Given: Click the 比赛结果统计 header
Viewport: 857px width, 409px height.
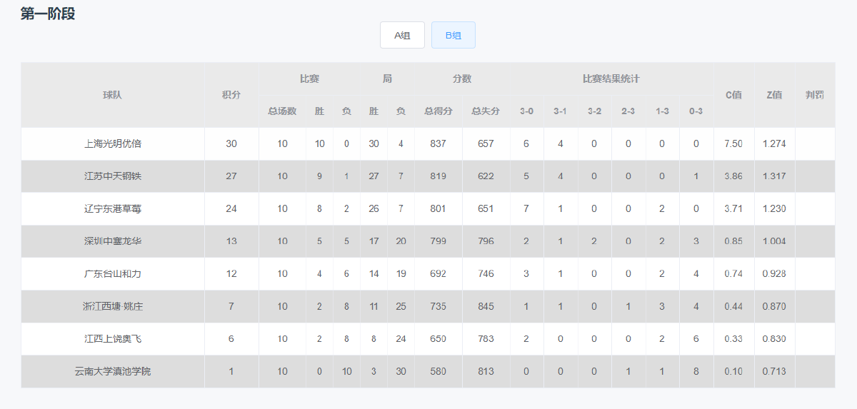Looking at the screenshot, I should 611,79.
